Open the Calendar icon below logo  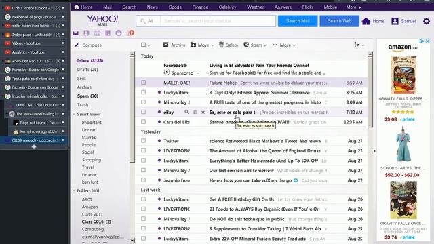(97, 33)
